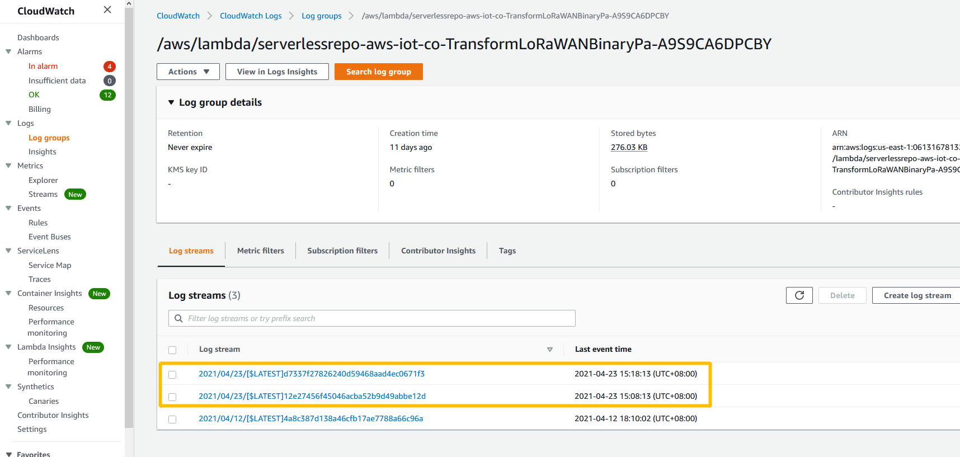Check the 2021/04/12 log stream checkbox
The image size is (960, 457).
pyautogui.click(x=172, y=420)
